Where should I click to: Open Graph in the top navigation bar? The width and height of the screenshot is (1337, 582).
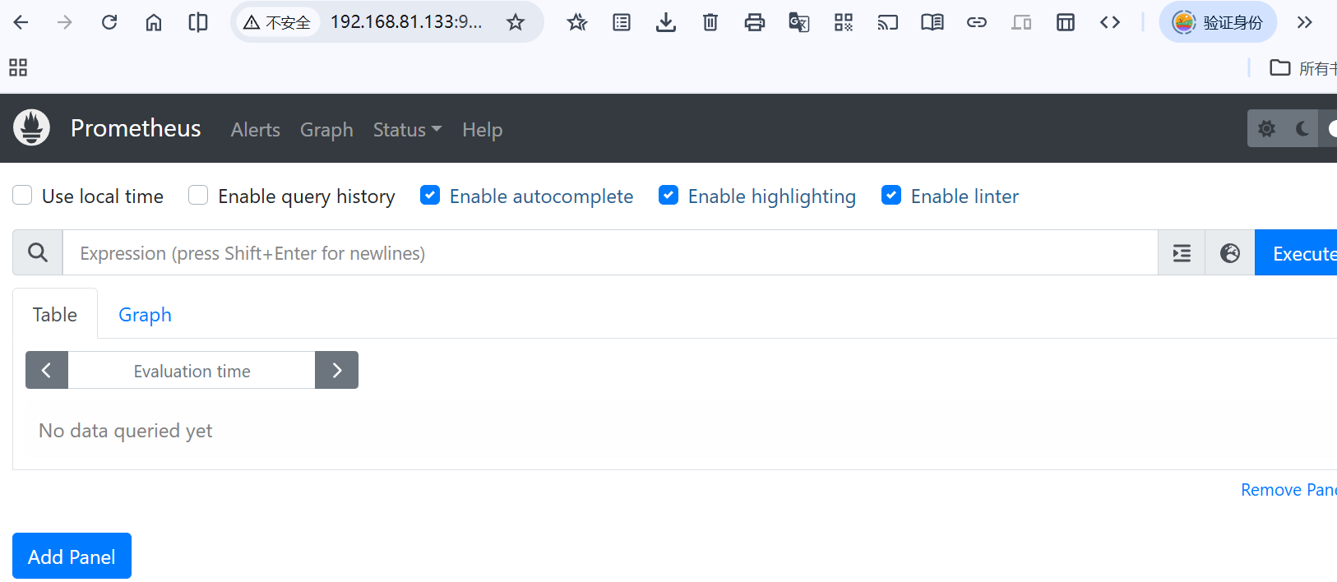pos(326,129)
